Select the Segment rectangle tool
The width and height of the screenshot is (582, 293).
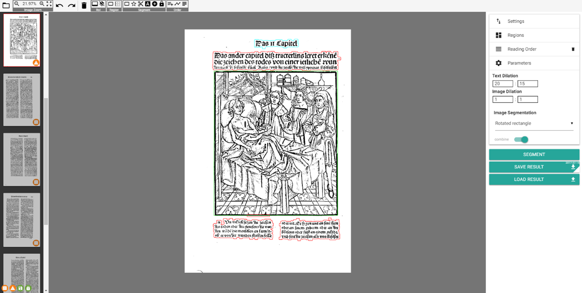(x=127, y=4)
